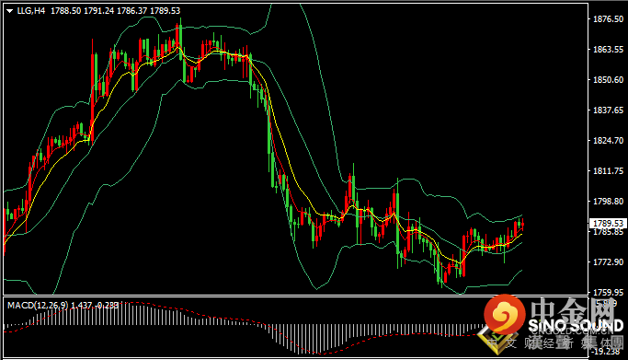The height and width of the screenshot is (360, 628).
Task: Click the -19.238 MACD scale label
Action: click(606, 352)
